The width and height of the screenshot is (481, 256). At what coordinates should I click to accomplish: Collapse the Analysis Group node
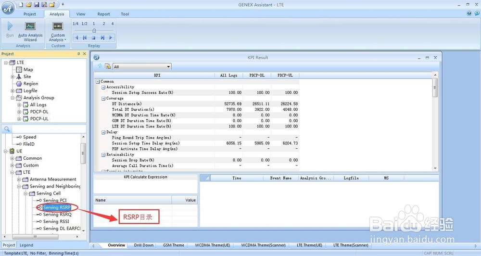point(13,98)
